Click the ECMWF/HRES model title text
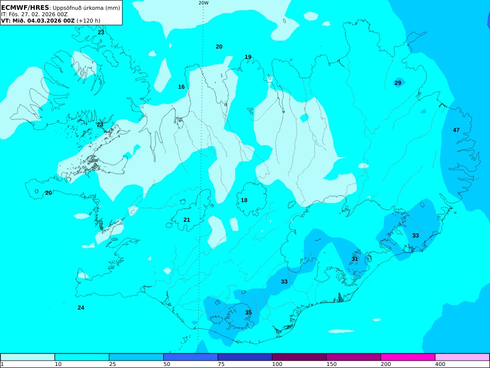The height and width of the screenshot is (368, 490). pyautogui.click(x=25, y=7)
